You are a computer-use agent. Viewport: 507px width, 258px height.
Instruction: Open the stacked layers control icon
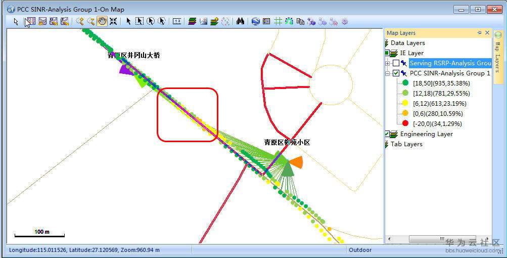pos(193,22)
